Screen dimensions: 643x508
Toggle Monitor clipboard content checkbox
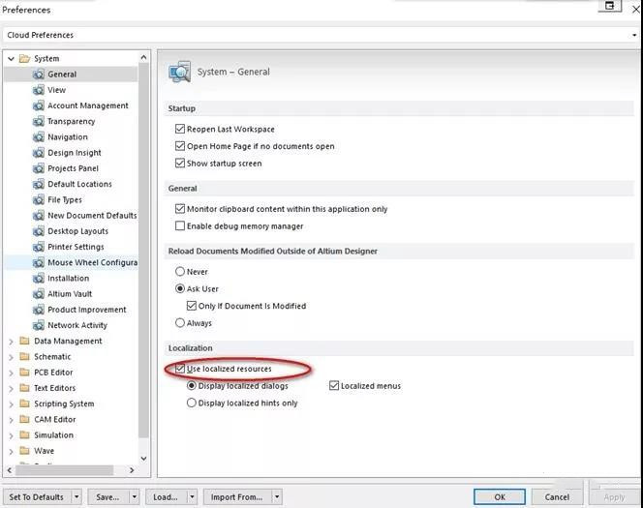pyautogui.click(x=179, y=209)
